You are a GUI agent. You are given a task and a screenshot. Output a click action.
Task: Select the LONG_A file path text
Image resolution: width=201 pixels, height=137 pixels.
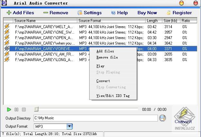(x=44, y=60)
